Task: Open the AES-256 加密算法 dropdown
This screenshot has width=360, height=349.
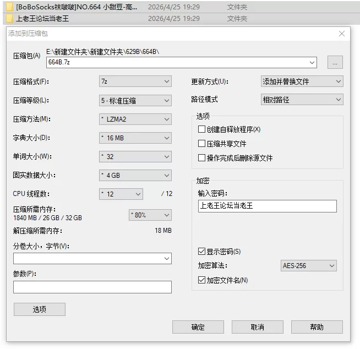Action: (x=309, y=266)
